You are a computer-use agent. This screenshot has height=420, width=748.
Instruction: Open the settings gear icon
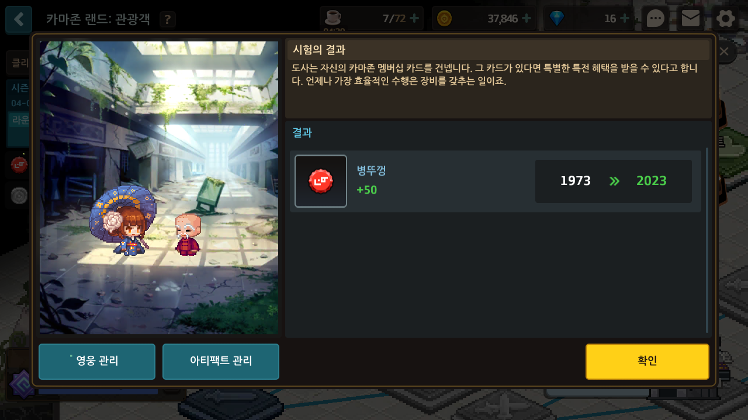[726, 19]
